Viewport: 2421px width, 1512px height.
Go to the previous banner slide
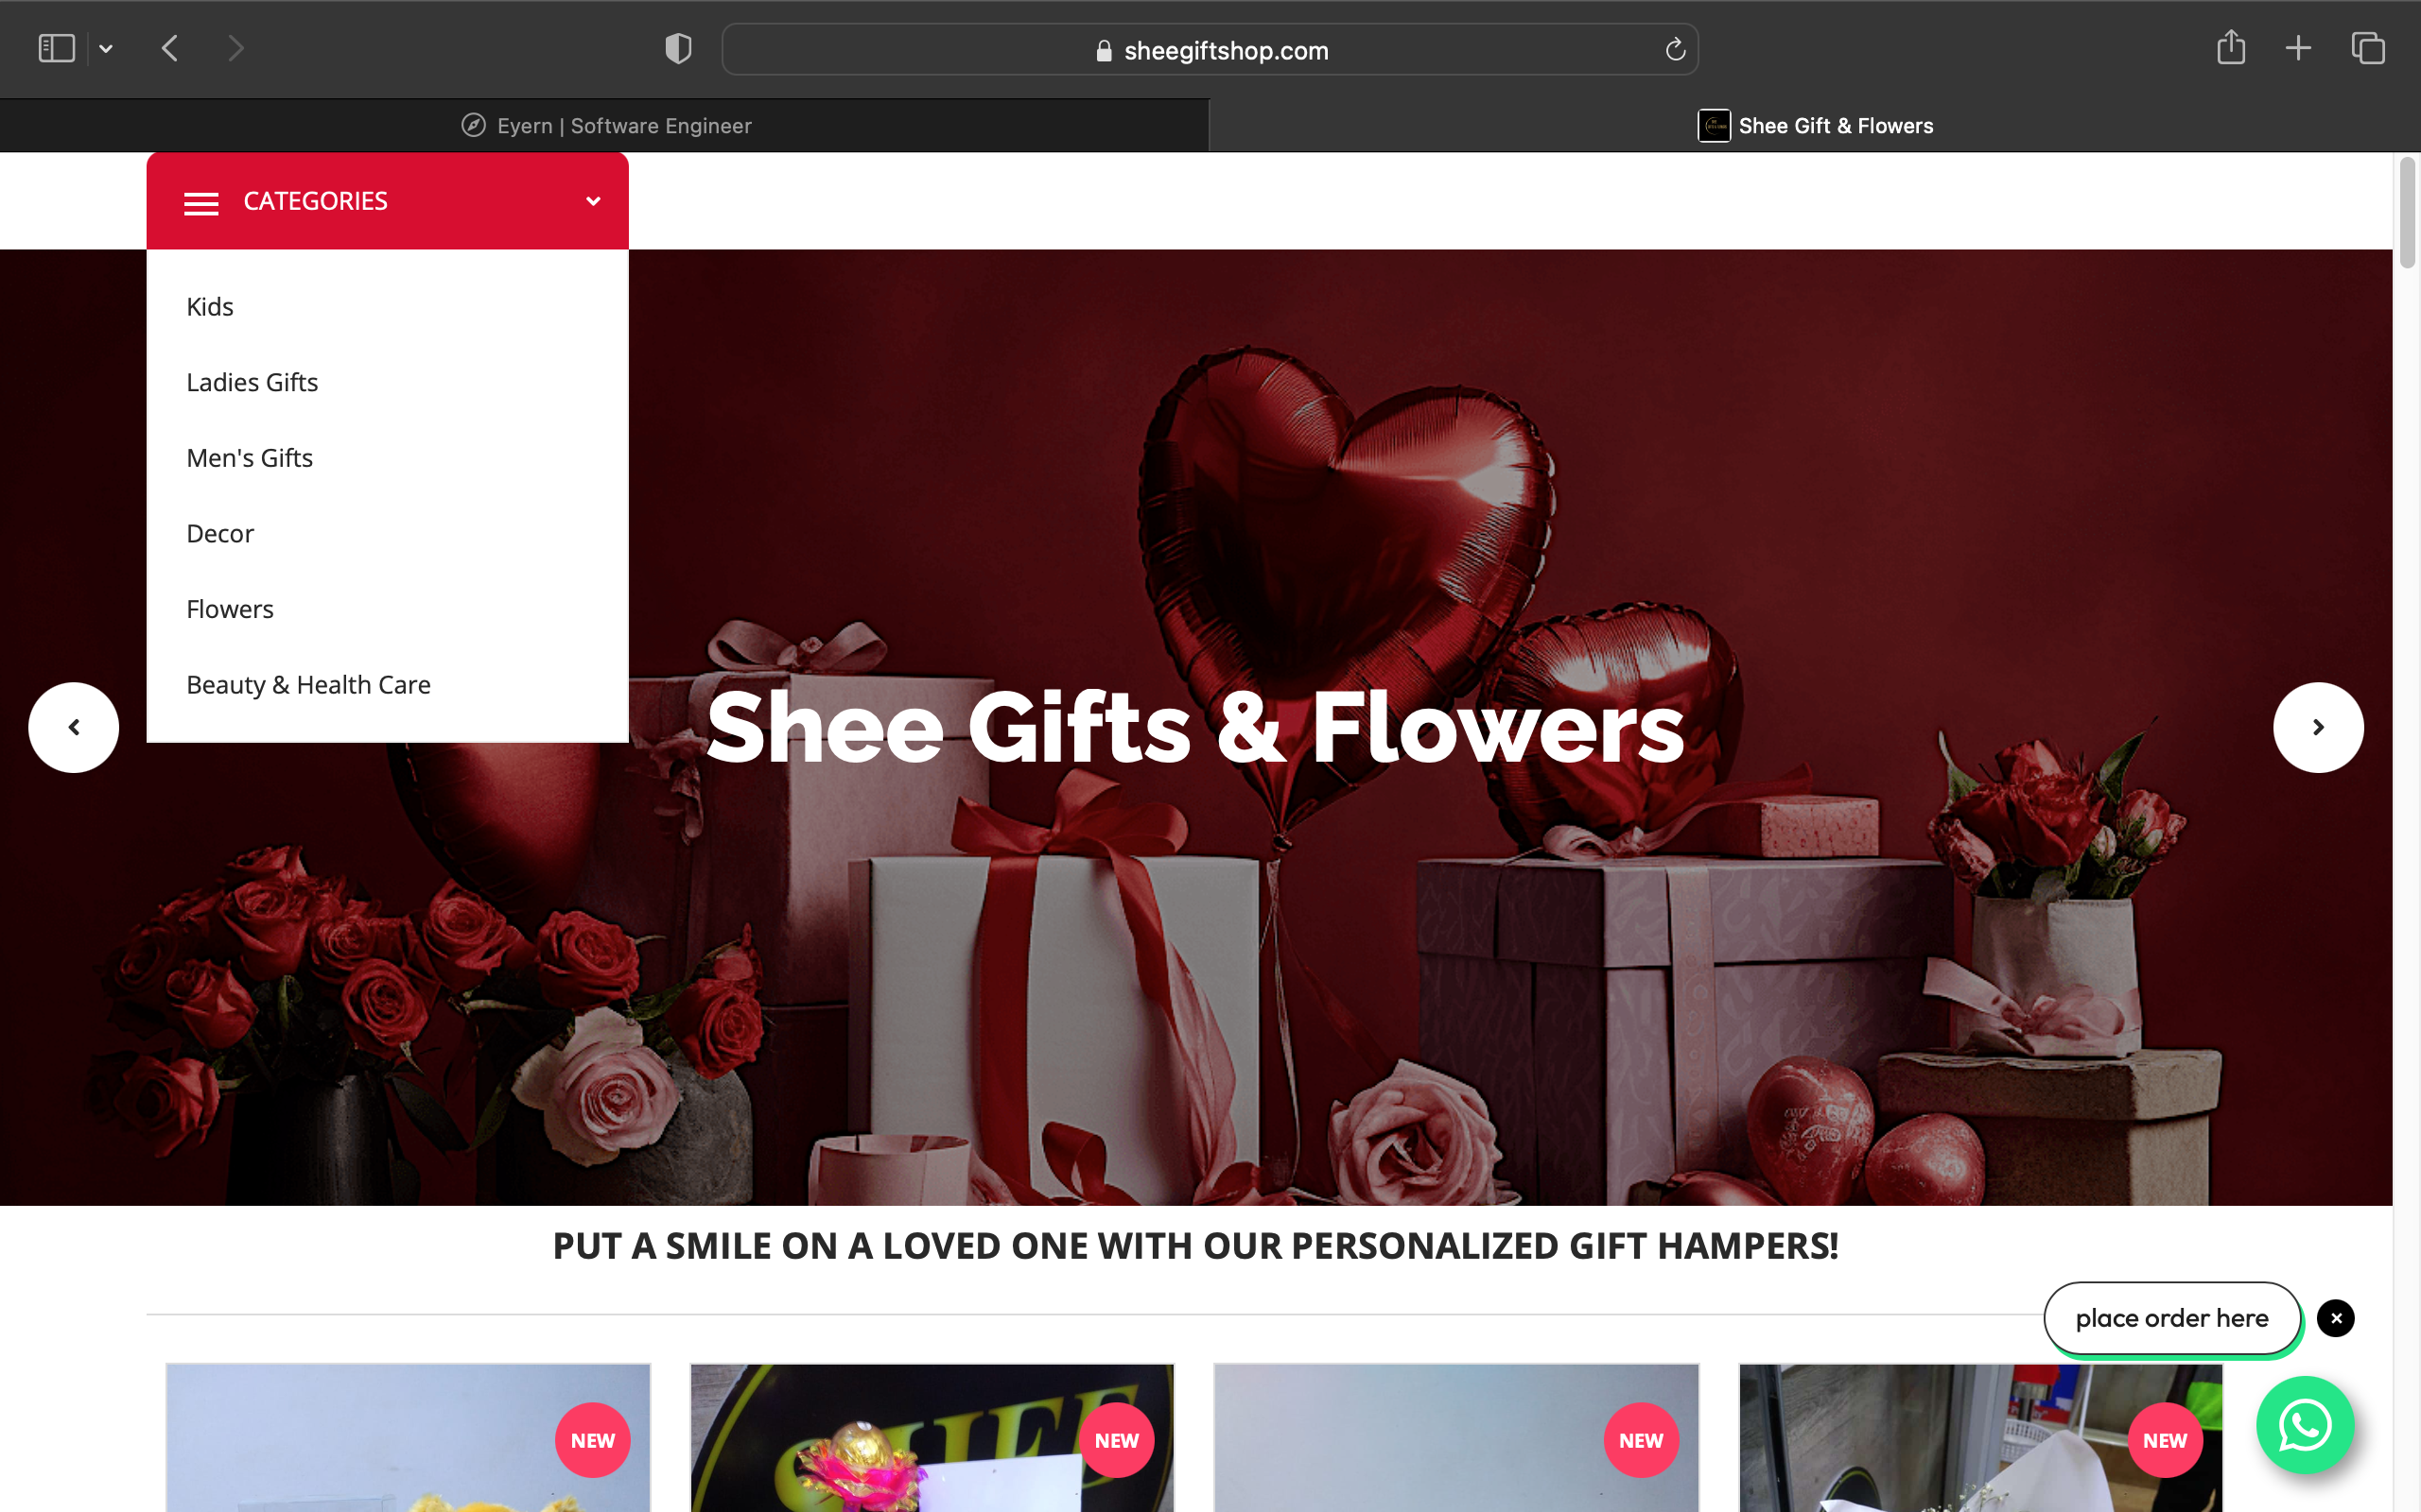[x=74, y=727]
